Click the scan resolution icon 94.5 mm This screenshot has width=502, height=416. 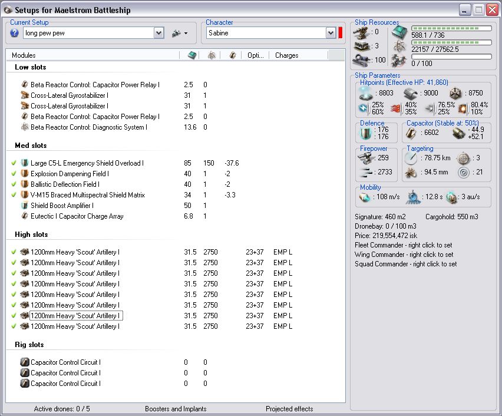[411, 172]
